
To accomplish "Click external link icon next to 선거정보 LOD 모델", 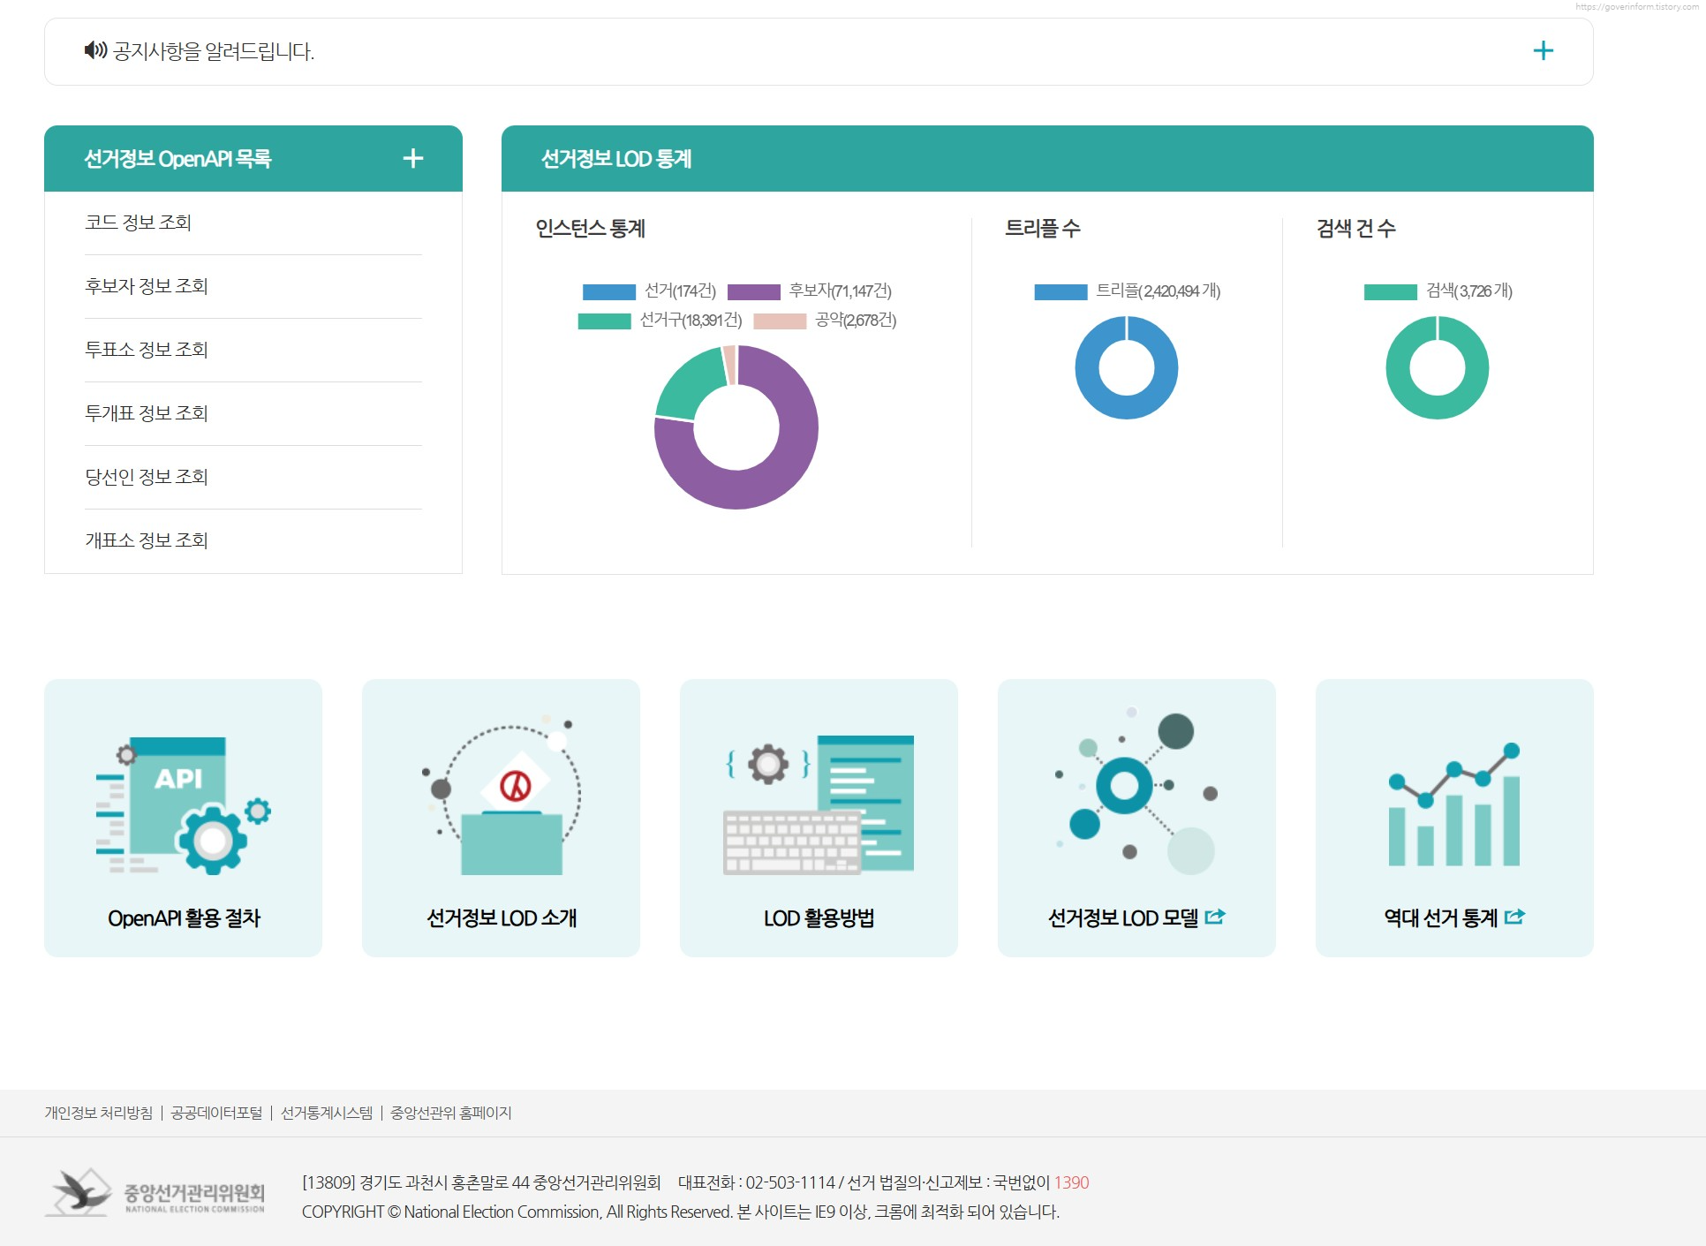I will pos(1215,917).
